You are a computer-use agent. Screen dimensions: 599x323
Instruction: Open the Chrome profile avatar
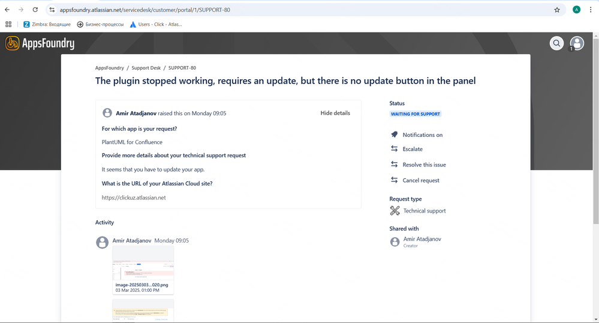pos(576,10)
